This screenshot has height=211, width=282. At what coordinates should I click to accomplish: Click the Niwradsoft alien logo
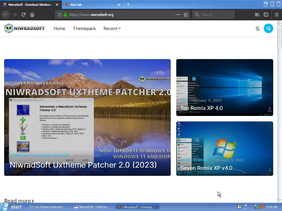pyautogui.click(x=25, y=28)
